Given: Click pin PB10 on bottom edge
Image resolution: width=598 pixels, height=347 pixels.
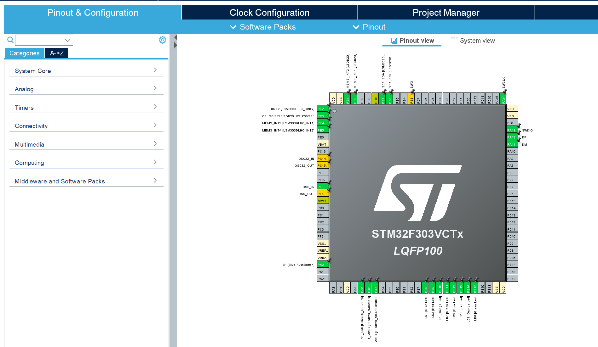Looking at the screenshot, I should pyautogui.click(x=482, y=288).
